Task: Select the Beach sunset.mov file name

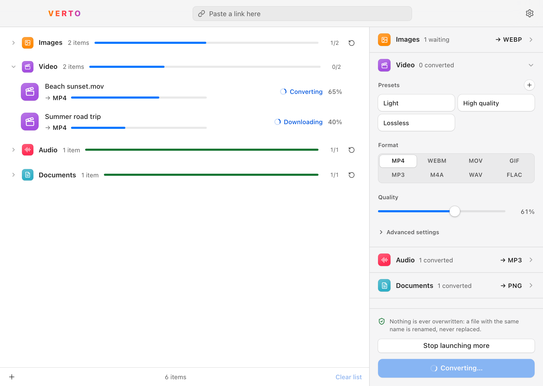Action: [x=74, y=86]
